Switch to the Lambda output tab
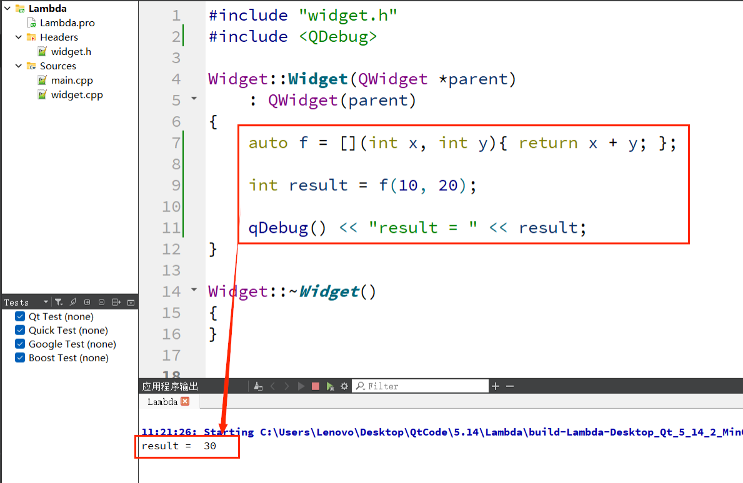Screen dimensions: 743x483 [x=162, y=402]
